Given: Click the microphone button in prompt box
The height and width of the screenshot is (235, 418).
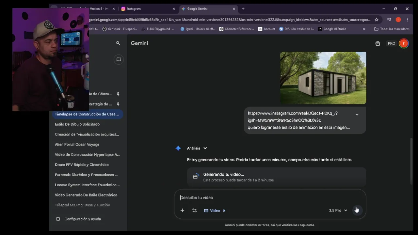Looking at the screenshot, I should [x=357, y=210].
